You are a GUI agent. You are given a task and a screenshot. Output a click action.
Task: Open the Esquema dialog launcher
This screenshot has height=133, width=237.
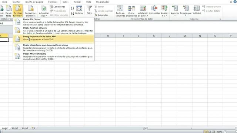[220, 19]
